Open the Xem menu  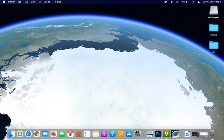[x=33, y=2]
